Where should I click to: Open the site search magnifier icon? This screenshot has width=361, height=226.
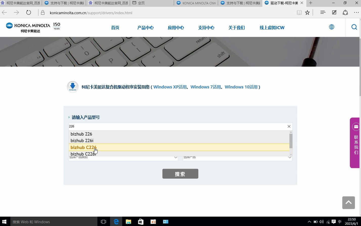[354, 27]
